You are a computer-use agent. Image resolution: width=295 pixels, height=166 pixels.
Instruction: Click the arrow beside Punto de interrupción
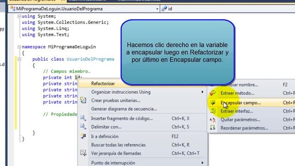coord(202,163)
